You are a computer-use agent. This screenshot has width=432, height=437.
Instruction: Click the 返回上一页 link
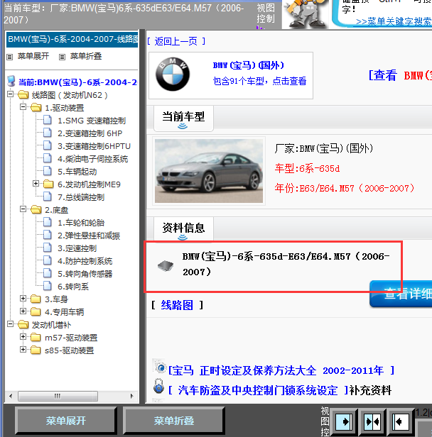[x=175, y=42]
